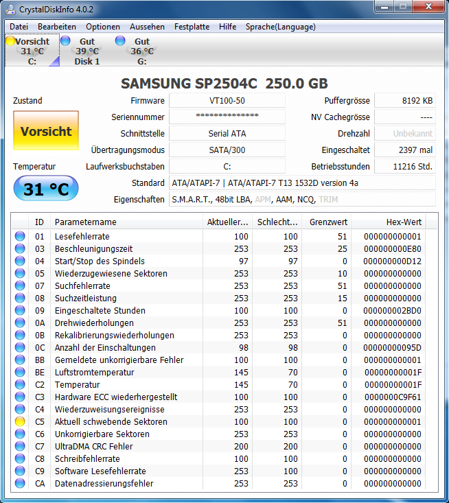Screen dimensions: 449x503
Task: Click the Drehzahl field Unbekannt
Action: click(405, 133)
